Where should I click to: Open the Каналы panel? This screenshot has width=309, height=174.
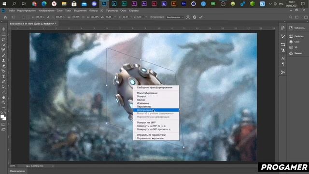pyautogui.click(x=295, y=53)
